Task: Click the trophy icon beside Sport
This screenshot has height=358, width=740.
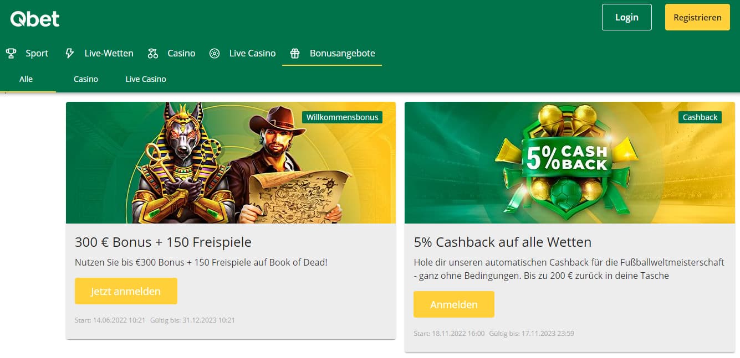Action: pos(11,53)
